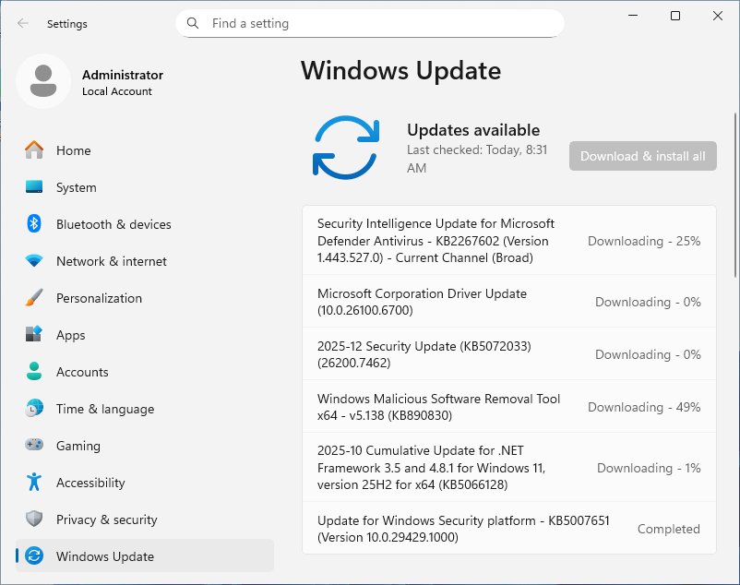Maximize the Settings window

(x=675, y=16)
